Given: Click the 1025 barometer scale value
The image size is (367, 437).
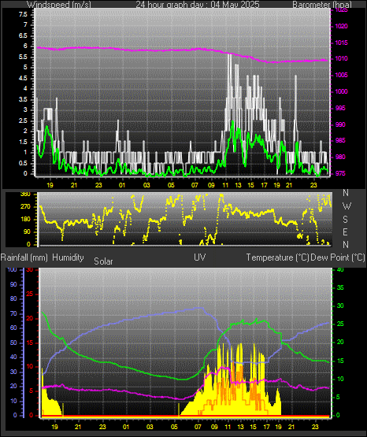Looking at the screenshot, I should (x=342, y=10).
